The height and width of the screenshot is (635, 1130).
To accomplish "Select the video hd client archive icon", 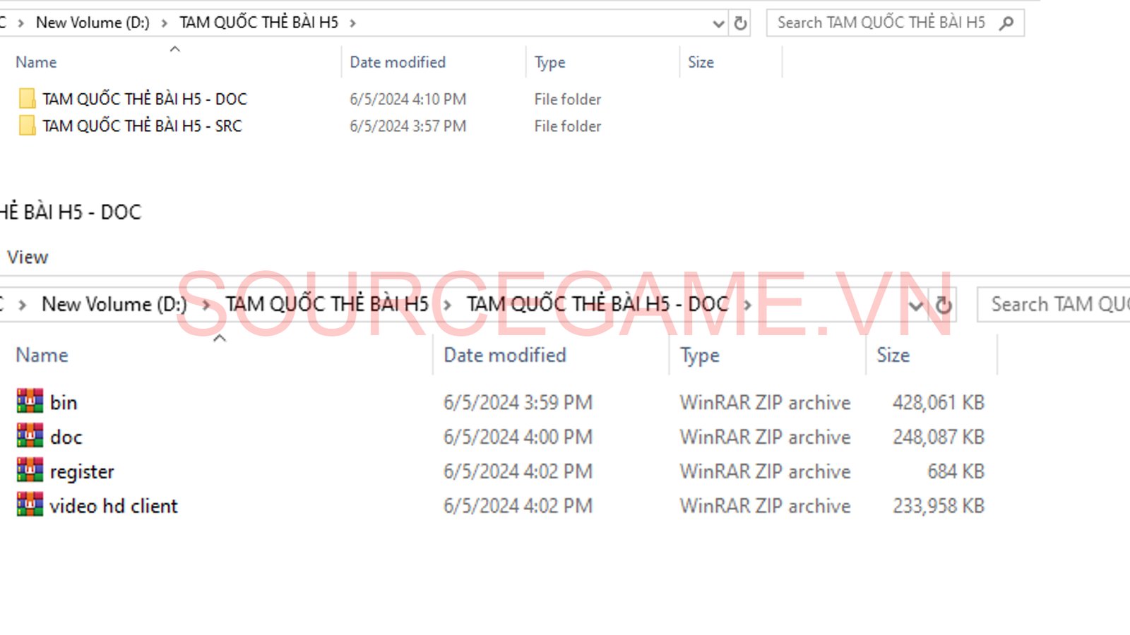I will tap(30, 505).
